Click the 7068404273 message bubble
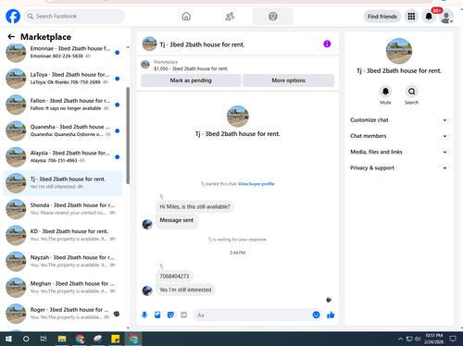Screen dimensions: 463x346 (x=174, y=276)
